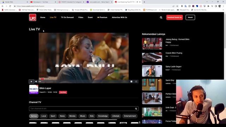Open the extensions puzzle icon

(208, 6)
